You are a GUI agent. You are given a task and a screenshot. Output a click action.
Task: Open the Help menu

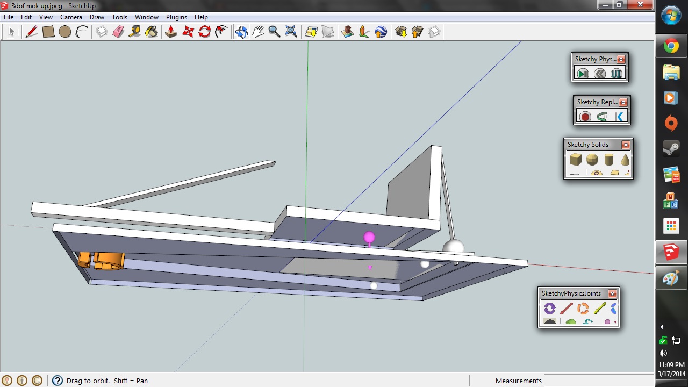click(201, 17)
